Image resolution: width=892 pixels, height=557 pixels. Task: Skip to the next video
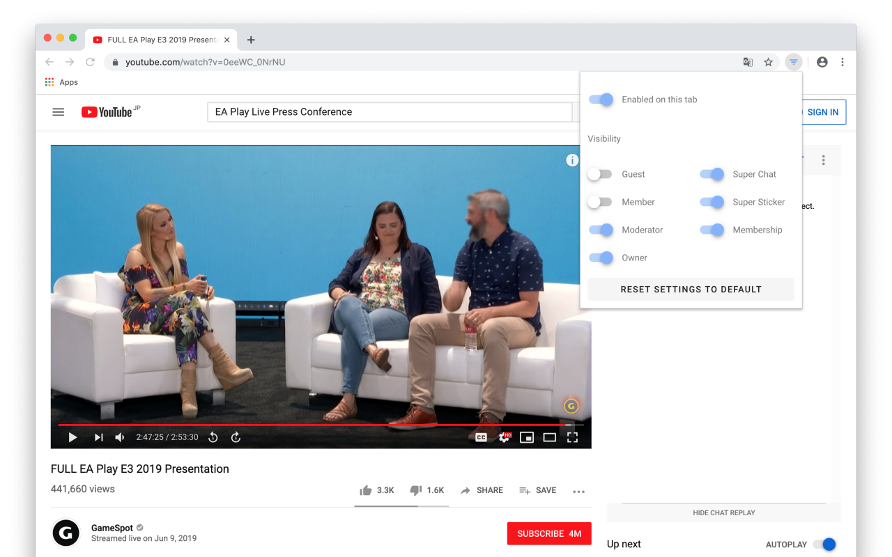97,437
